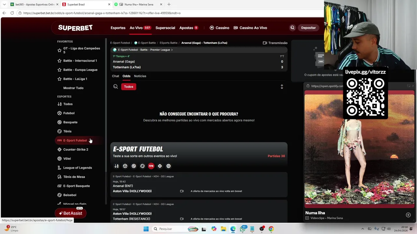Click Mostrar Tudo under favorites
Screen dimensions: 417x234
[73, 88]
